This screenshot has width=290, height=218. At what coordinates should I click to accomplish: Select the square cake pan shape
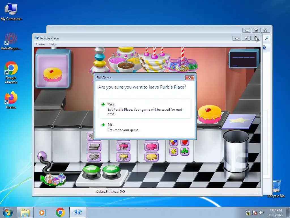[94, 147]
